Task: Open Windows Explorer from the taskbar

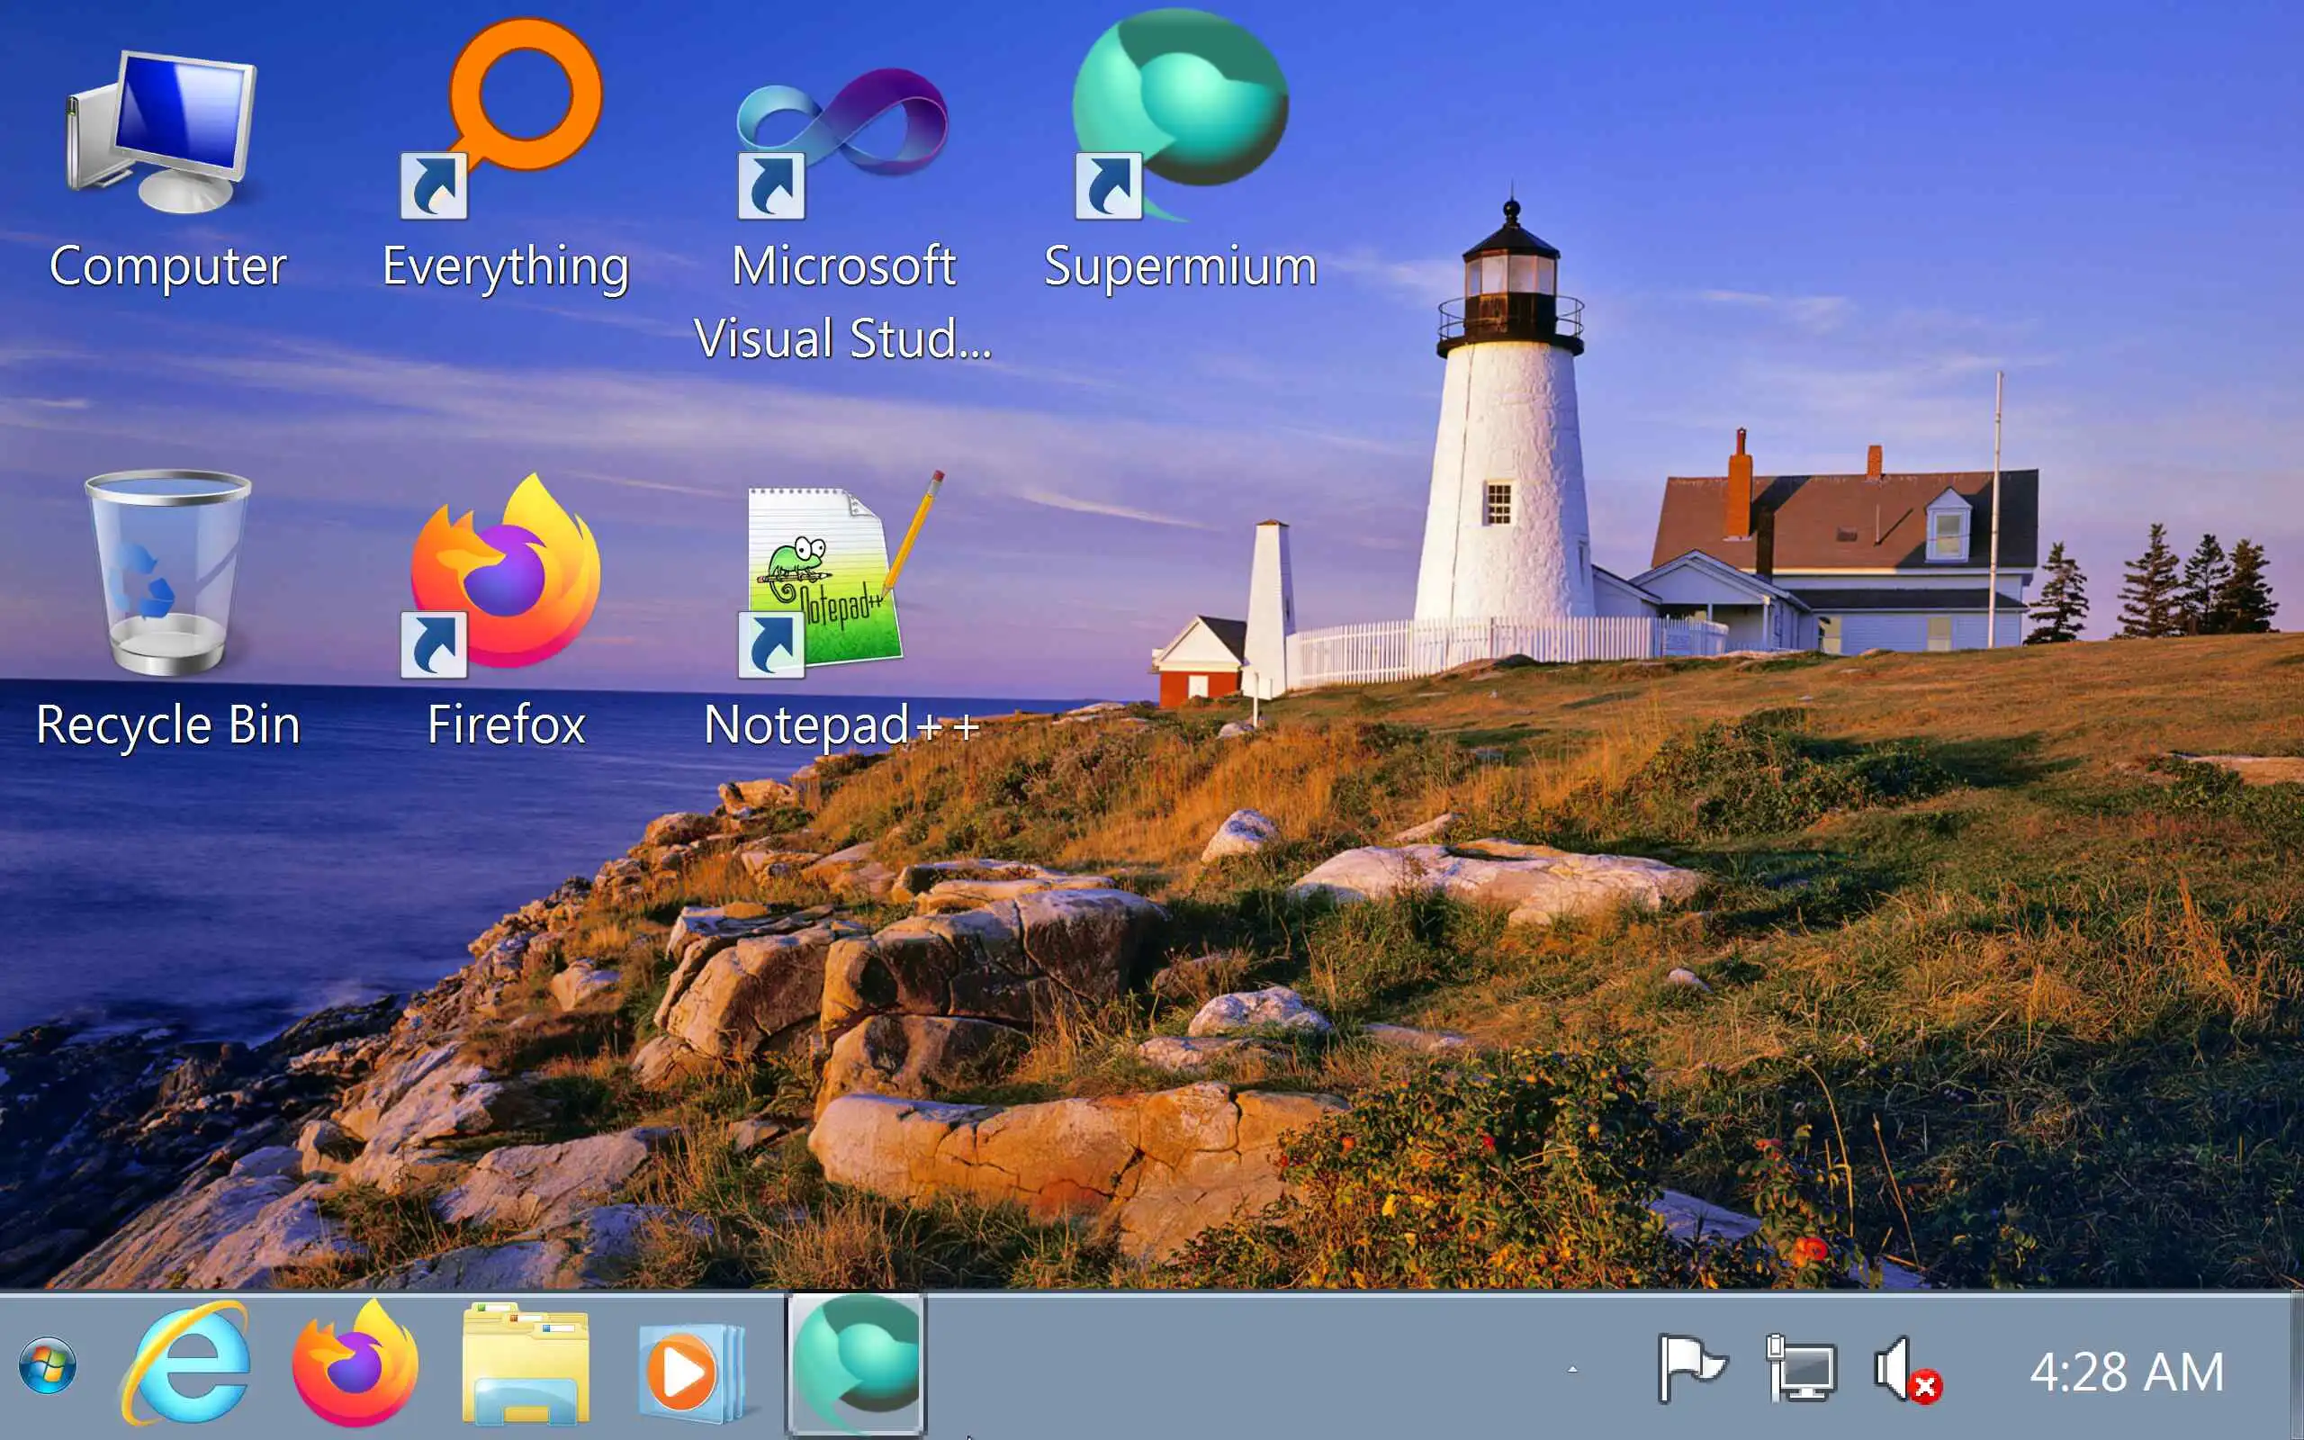Action: 526,1365
